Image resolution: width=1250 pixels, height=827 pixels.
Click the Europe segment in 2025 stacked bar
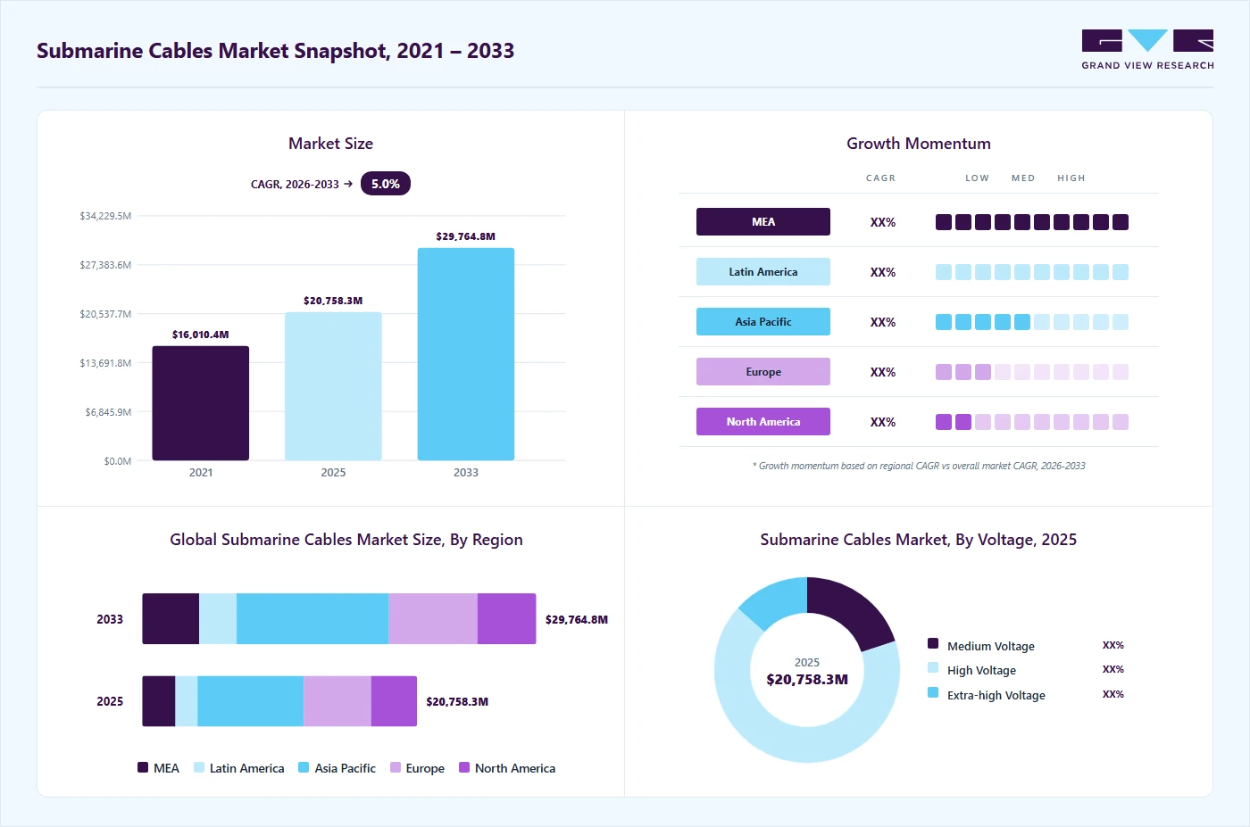click(x=337, y=701)
